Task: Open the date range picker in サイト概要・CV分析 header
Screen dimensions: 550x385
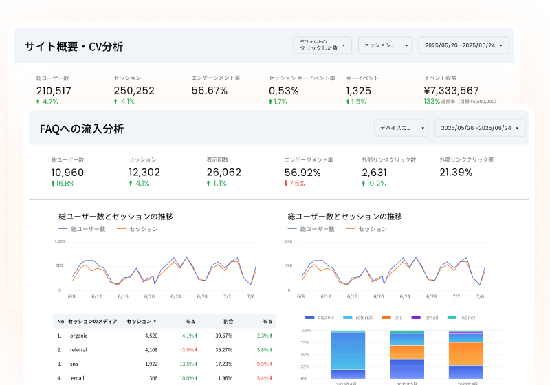Action: pyautogui.click(x=463, y=45)
